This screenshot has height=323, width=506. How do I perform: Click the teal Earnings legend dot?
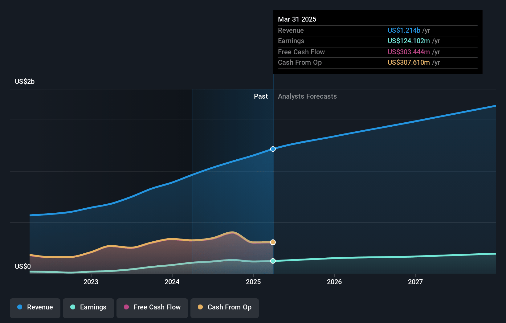(x=73, y=307)
